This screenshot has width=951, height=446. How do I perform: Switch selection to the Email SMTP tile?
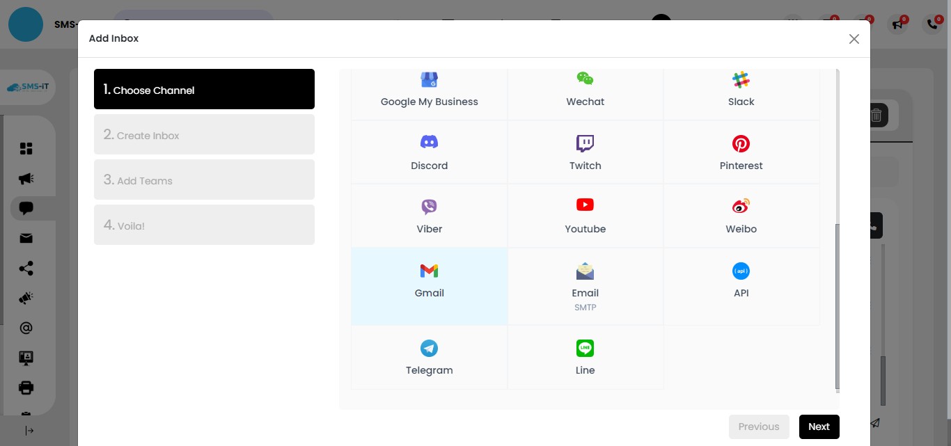585,286
